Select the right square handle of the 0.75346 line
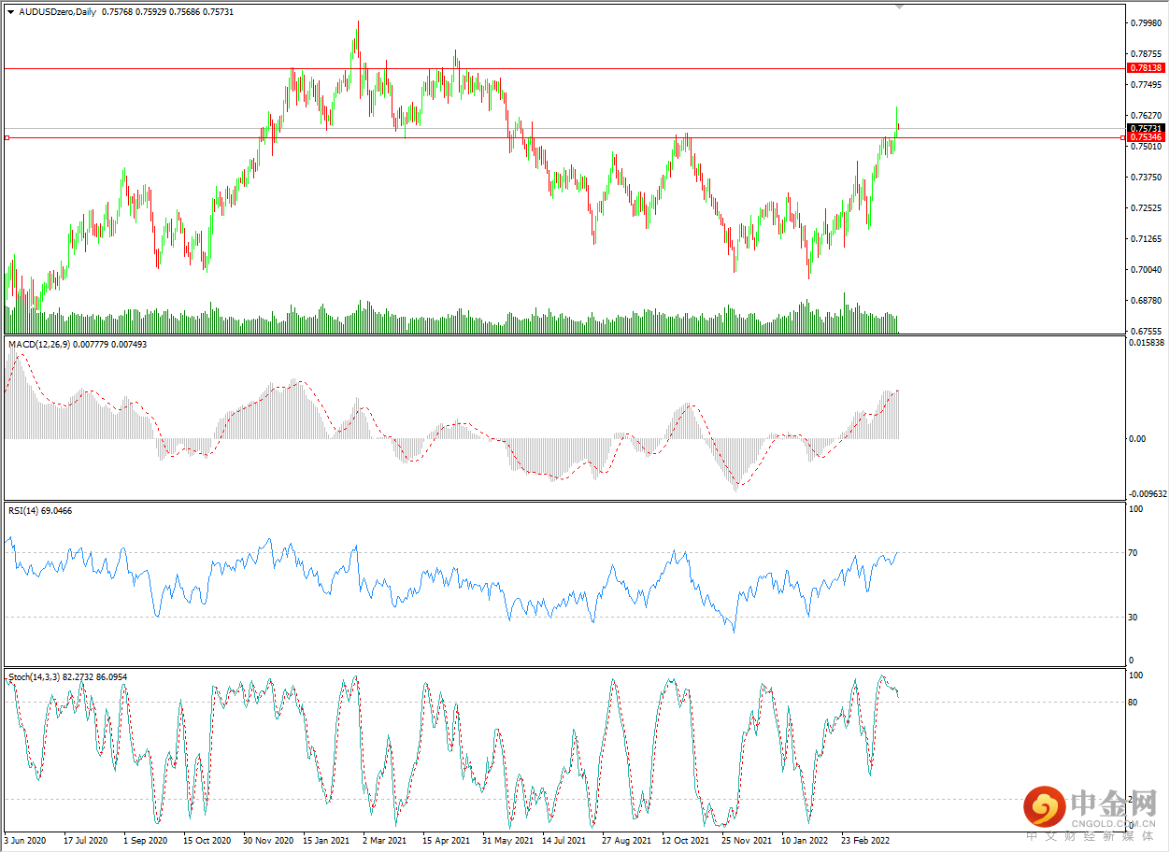Viewport: 1170px width, 853px height. click(x=1122, y=137)
